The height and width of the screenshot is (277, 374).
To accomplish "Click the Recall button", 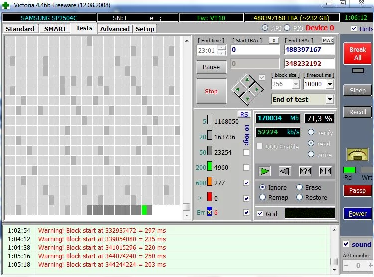I will (357, 112).
